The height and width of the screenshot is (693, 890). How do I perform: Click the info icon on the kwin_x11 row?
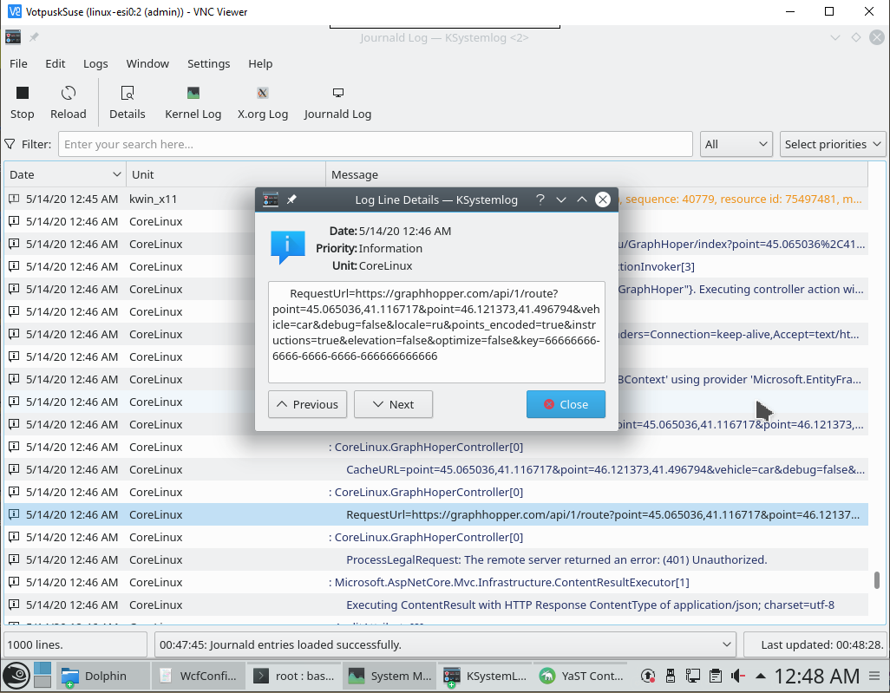pyautogui.click(x=14, y=199)
